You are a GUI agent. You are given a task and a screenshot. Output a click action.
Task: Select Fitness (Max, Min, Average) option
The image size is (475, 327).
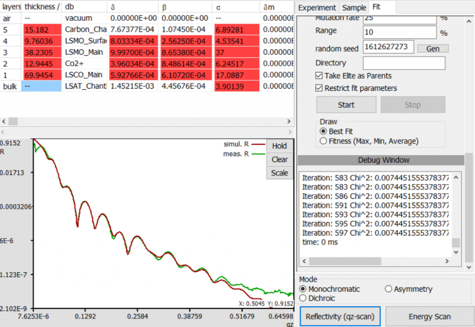324,141
